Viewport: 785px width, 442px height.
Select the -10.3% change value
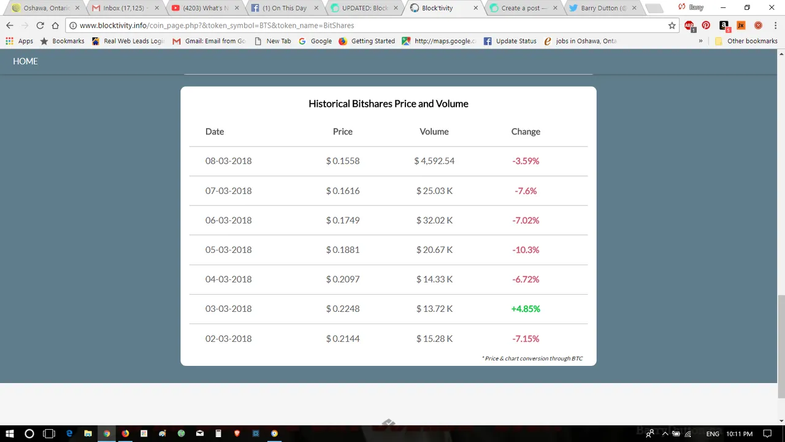526,250
